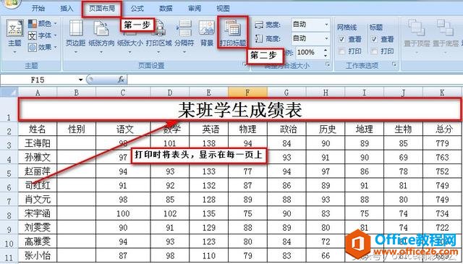463x264 pixels.
Task: Switch to the 数据 tab
Action: click(166, 8)
